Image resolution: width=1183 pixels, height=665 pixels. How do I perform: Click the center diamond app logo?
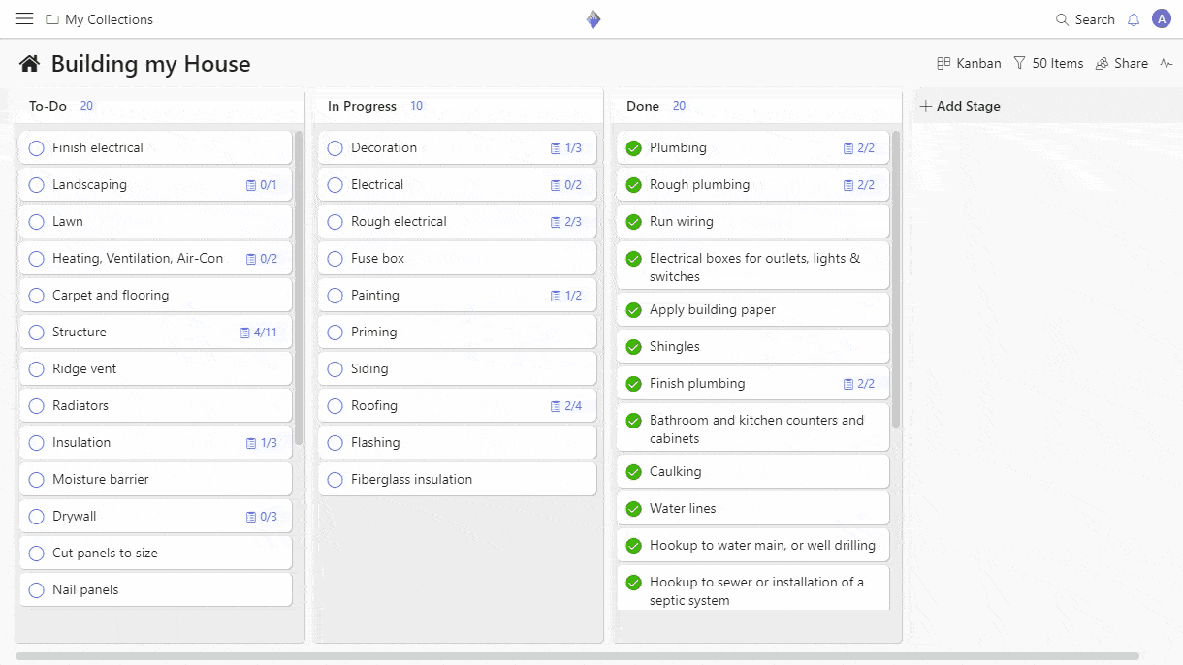[x=593, y=19]
